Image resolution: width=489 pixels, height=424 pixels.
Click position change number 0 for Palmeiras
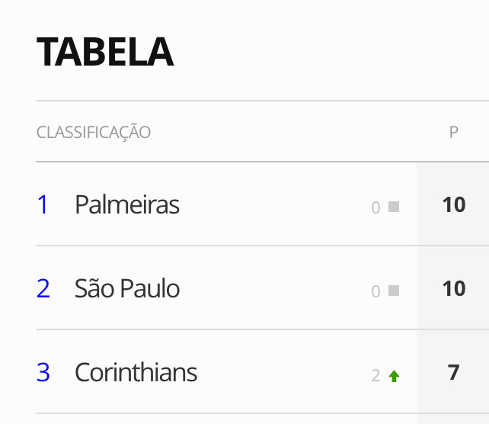click(x=376, y=207)
